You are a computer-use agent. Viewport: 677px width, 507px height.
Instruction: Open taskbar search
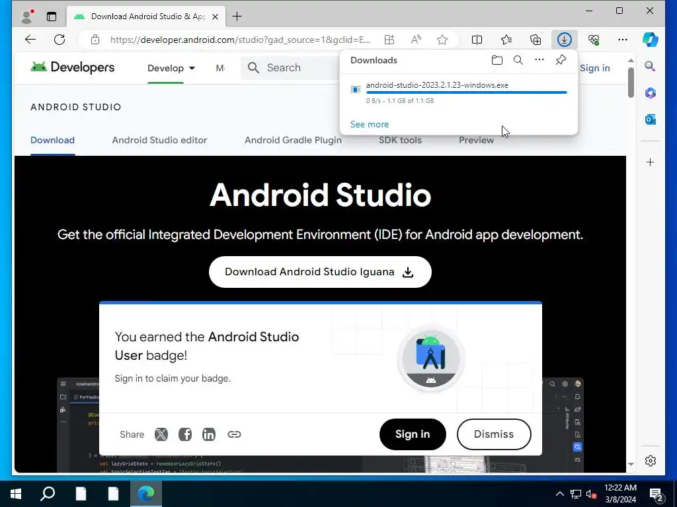pyautogui.click(x=48, y=494)
